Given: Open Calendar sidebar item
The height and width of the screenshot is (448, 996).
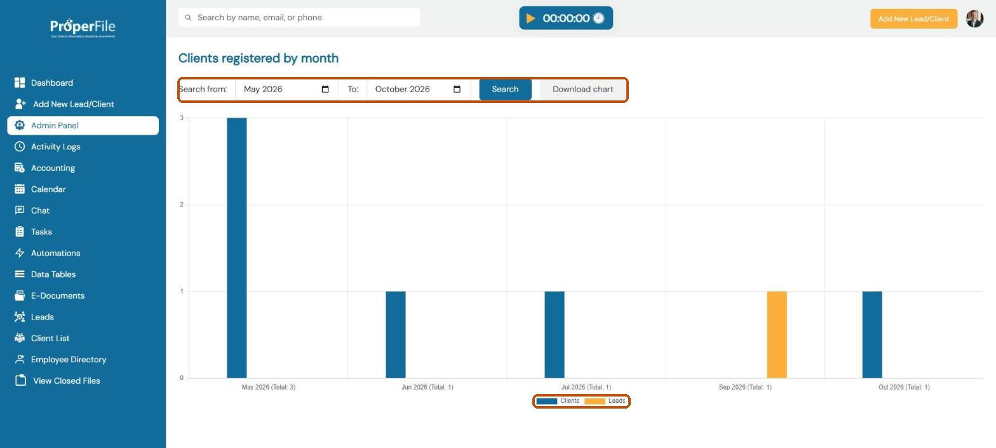Looking at the screenshot, I should [x=83, y=189].
